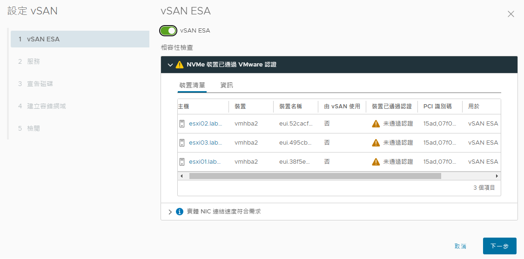Click warning icon in esxi03 row
The height and width of the screenshot is (259, 524).
point(376,143)
